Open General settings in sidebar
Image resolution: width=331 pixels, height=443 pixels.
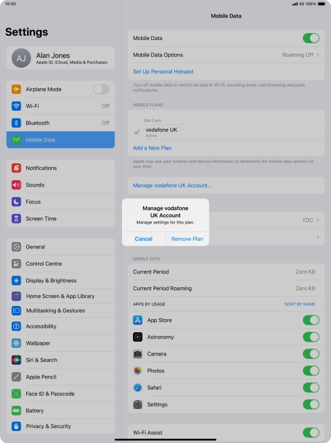[61, 247]
